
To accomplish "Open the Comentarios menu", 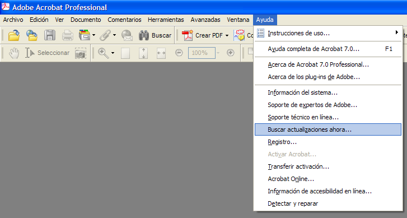I will click(124, 20).
